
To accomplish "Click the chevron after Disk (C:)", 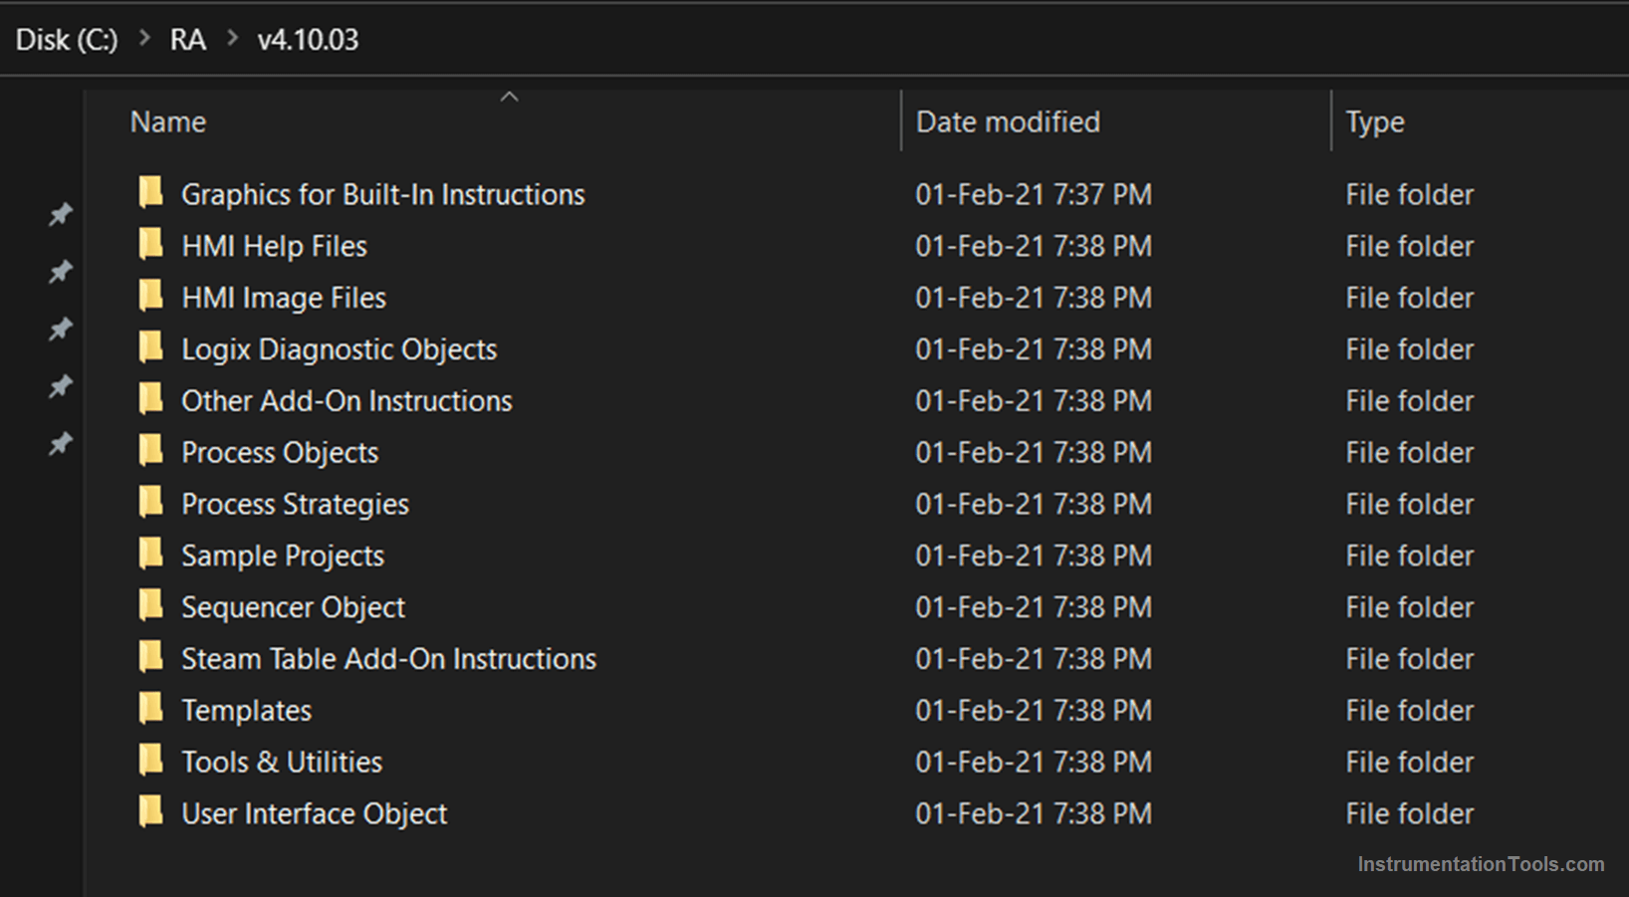I will 145,39.
